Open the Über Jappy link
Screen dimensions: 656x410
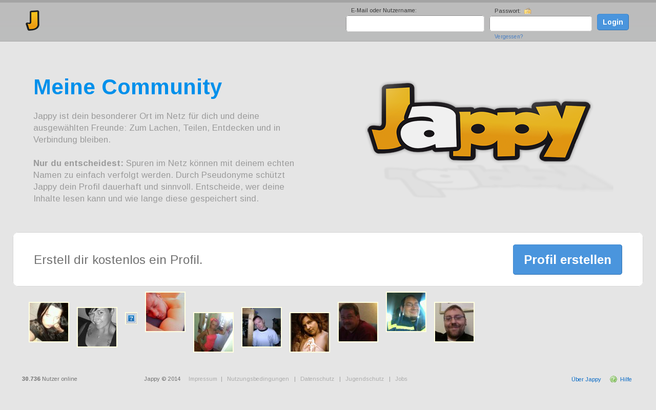(586, 379)
